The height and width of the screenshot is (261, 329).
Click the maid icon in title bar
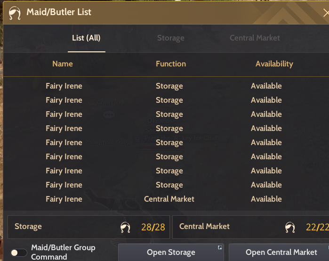[x=15, y=13]
